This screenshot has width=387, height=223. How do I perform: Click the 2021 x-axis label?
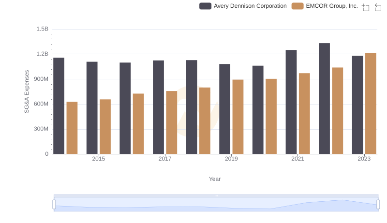298,159
